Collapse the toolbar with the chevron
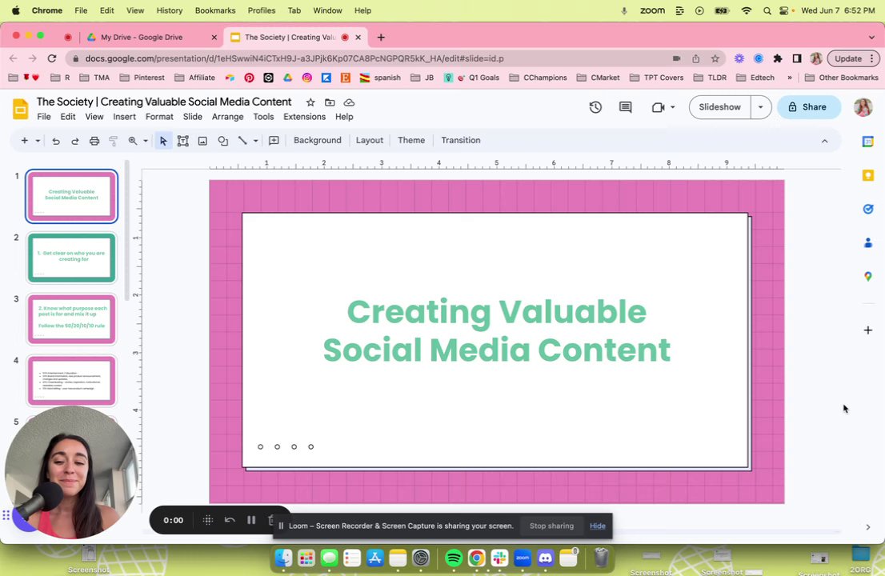The height and width of the screenshot is (576, 885). (x=824, y=141)
